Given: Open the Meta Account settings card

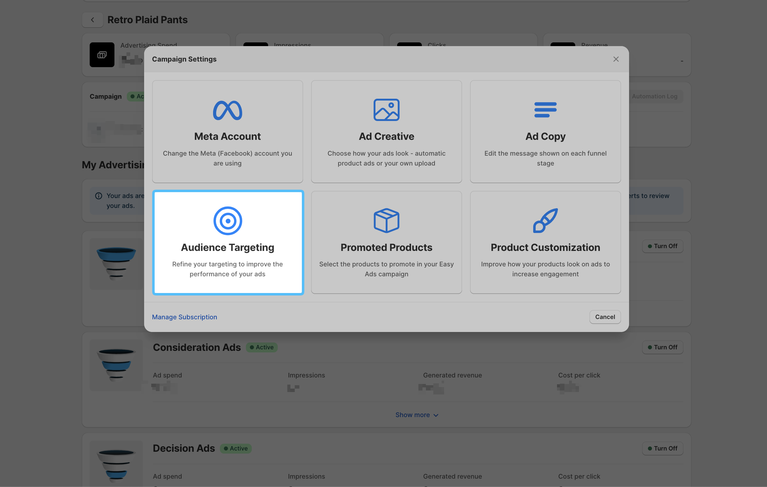Looking at the screenshot, I should point(227,131).
